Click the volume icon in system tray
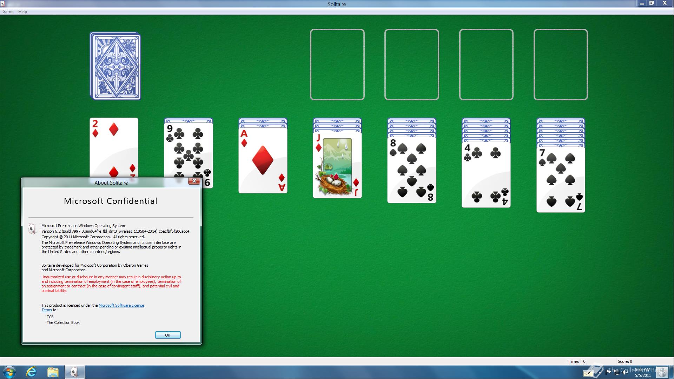 tap(625, 373)
